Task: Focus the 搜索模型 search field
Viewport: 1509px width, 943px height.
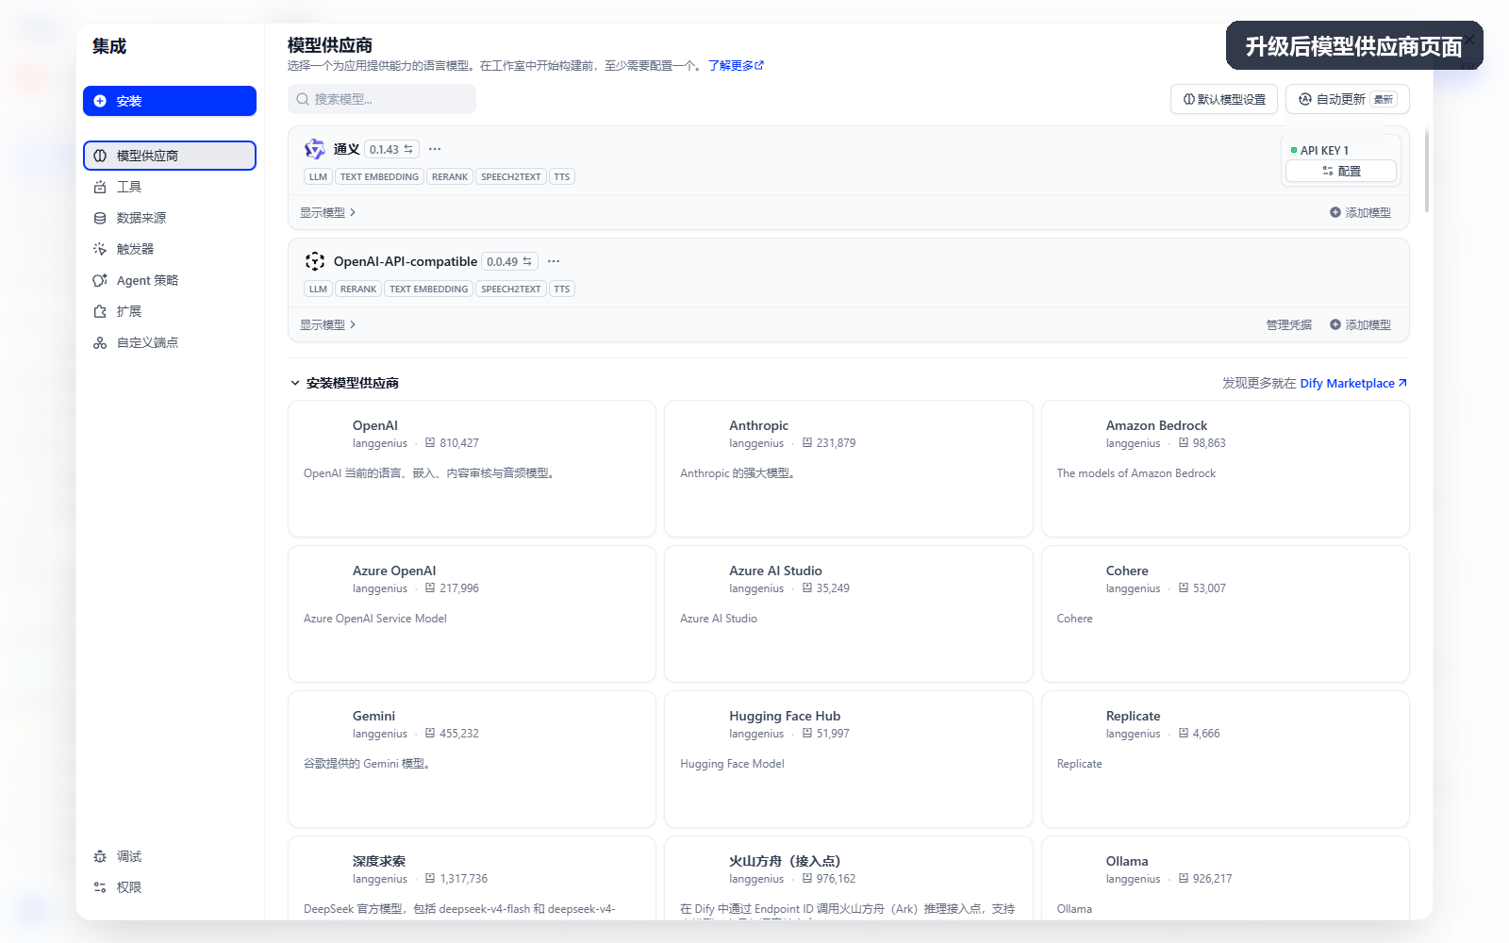Action: (382, 99)
